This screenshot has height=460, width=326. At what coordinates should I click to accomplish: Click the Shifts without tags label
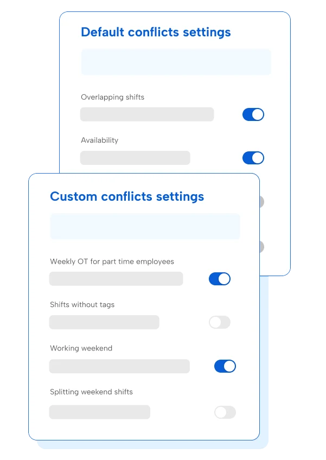(82, 305)
